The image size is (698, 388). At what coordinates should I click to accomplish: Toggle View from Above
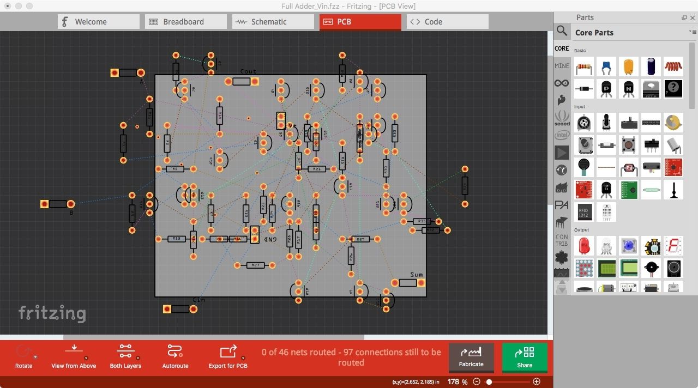pos(74,355)
